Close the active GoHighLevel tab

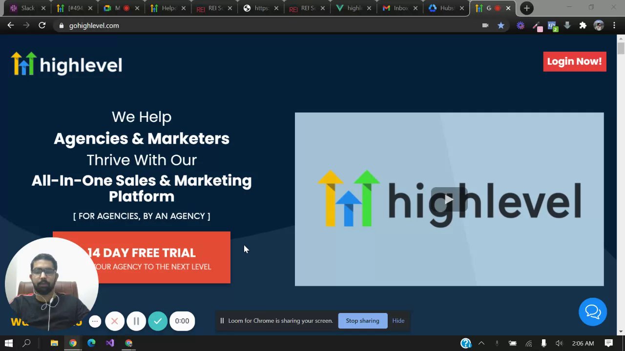coord(508,8)
